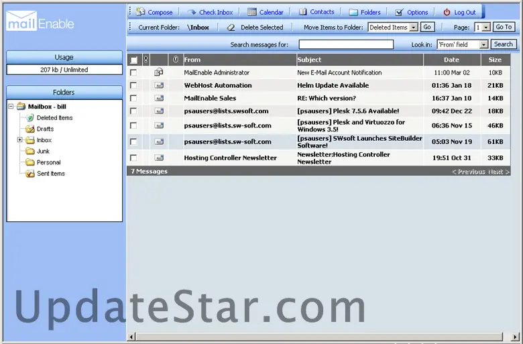Click the Calendar grid icon
The height and width of the screenshot is (344, 523).
tap(252, 12)
